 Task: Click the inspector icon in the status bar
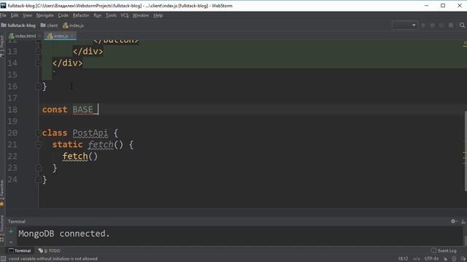(x=463, y=259)
